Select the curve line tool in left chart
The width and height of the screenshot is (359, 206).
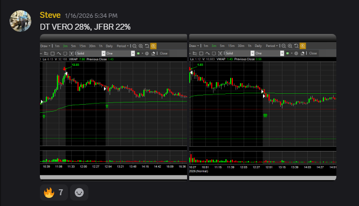(x=59, y=53)
